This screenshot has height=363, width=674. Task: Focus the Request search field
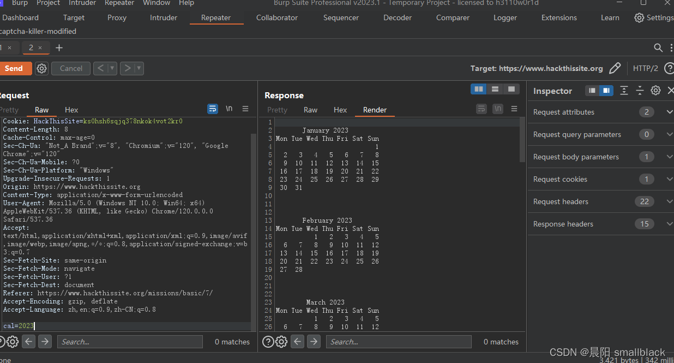130,342
